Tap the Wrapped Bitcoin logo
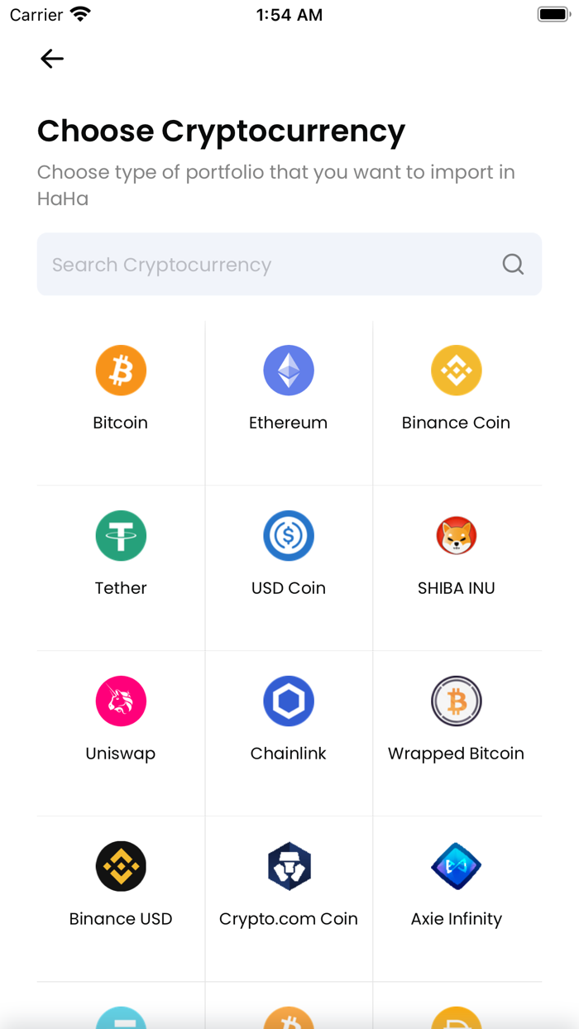The image size is (579, 1029). 456,701
